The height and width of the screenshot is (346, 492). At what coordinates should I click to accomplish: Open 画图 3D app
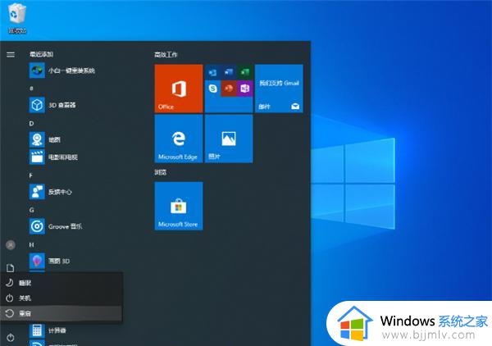(x=49, y=261)
